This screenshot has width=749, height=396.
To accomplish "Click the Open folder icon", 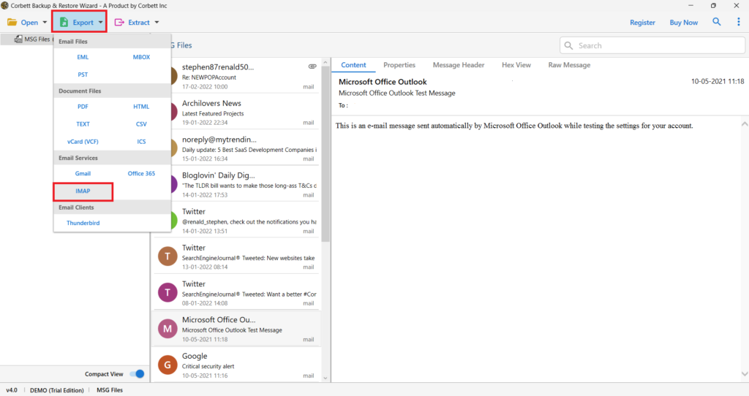I will (x=12, y=23).
